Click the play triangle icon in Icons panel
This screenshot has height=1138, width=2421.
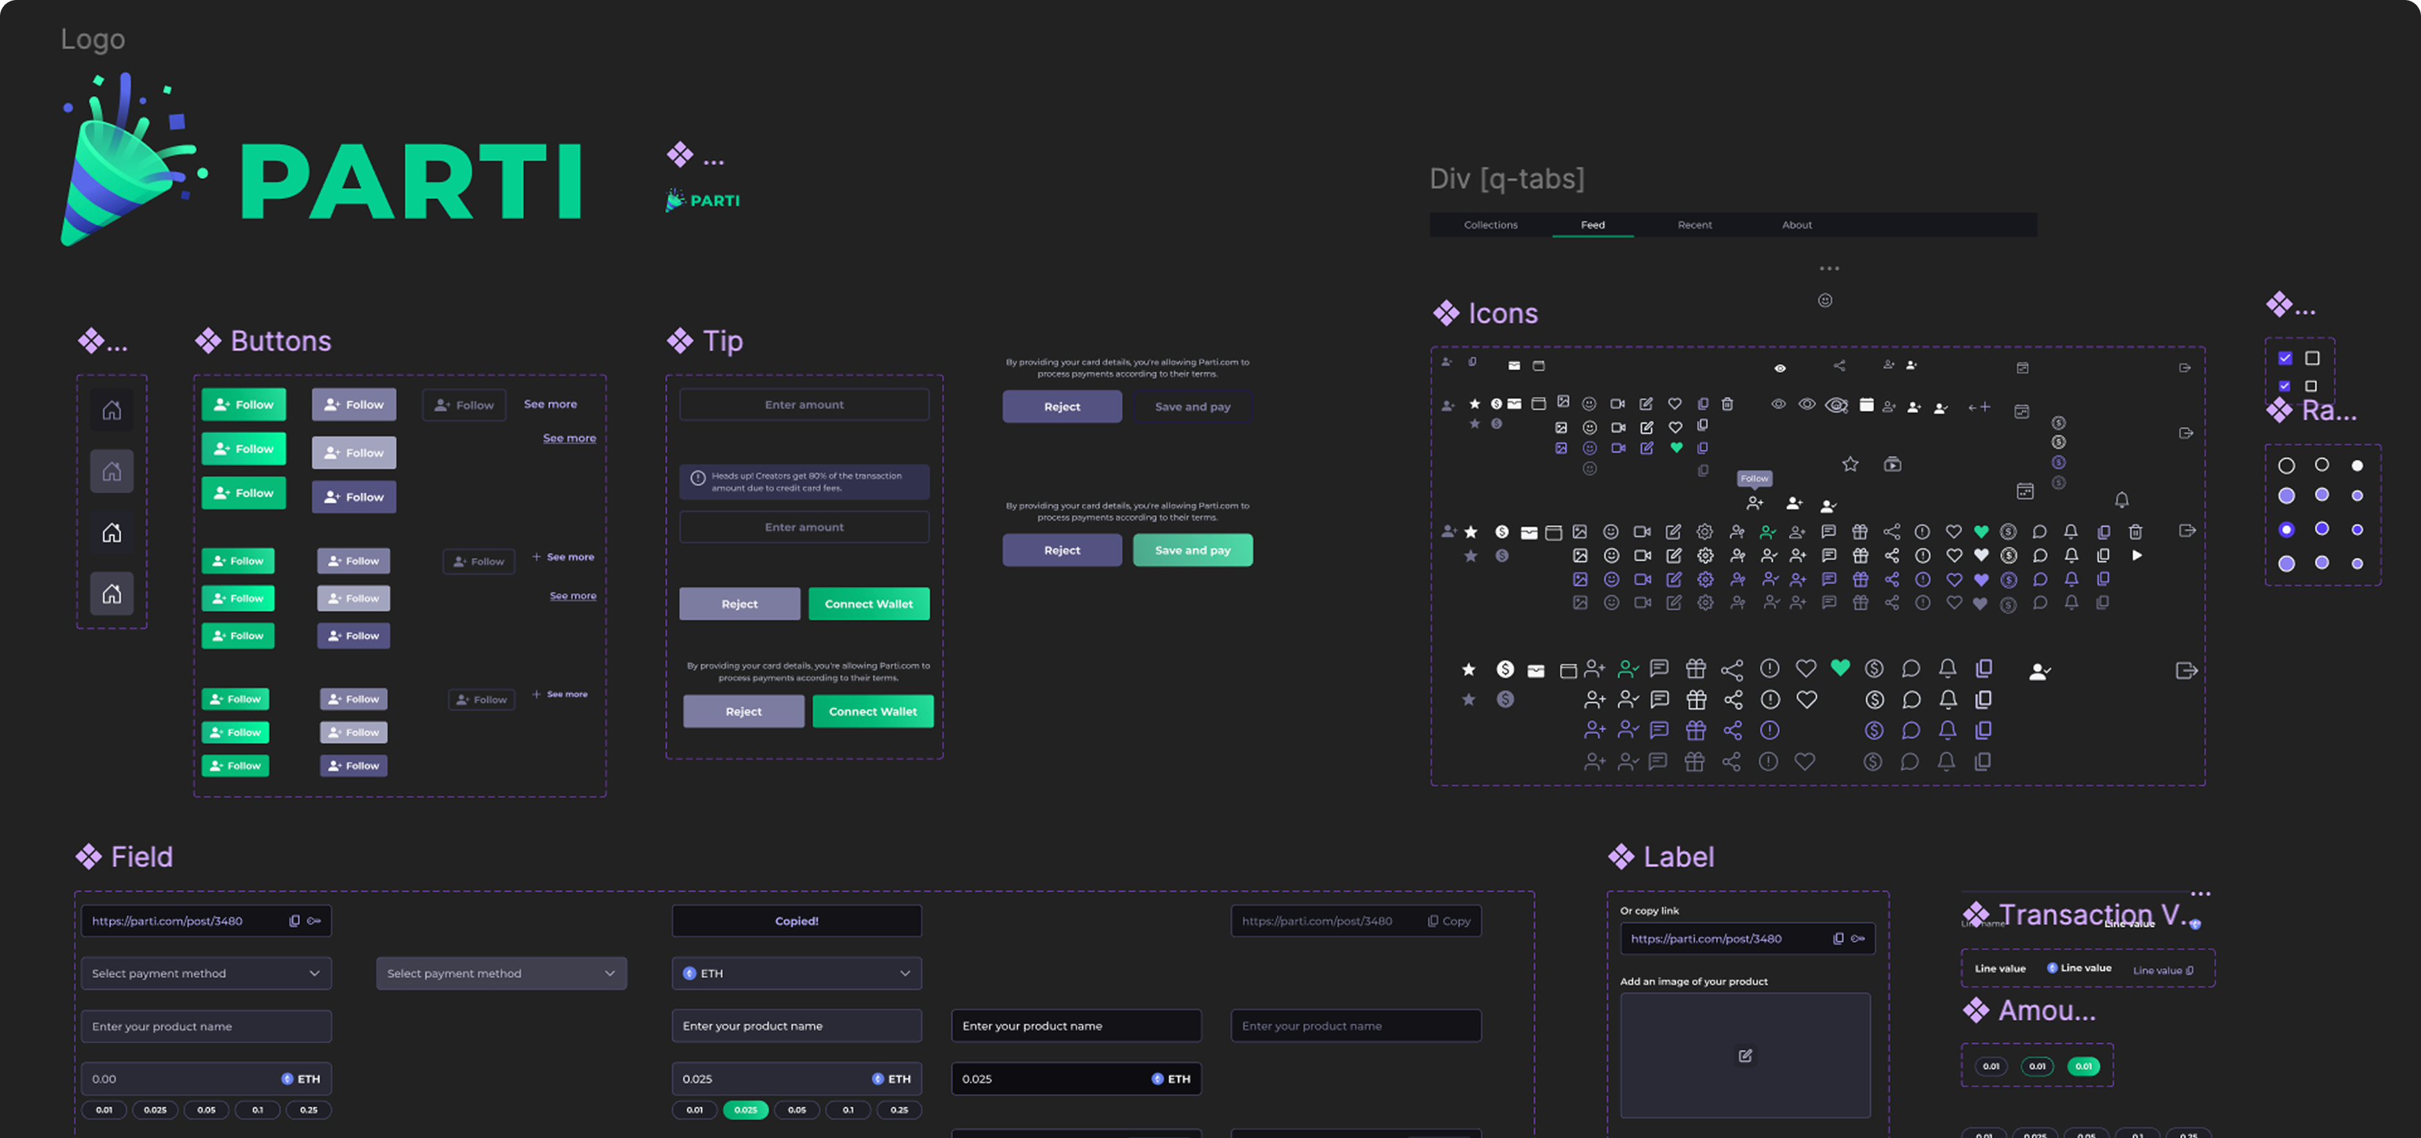2137,555
